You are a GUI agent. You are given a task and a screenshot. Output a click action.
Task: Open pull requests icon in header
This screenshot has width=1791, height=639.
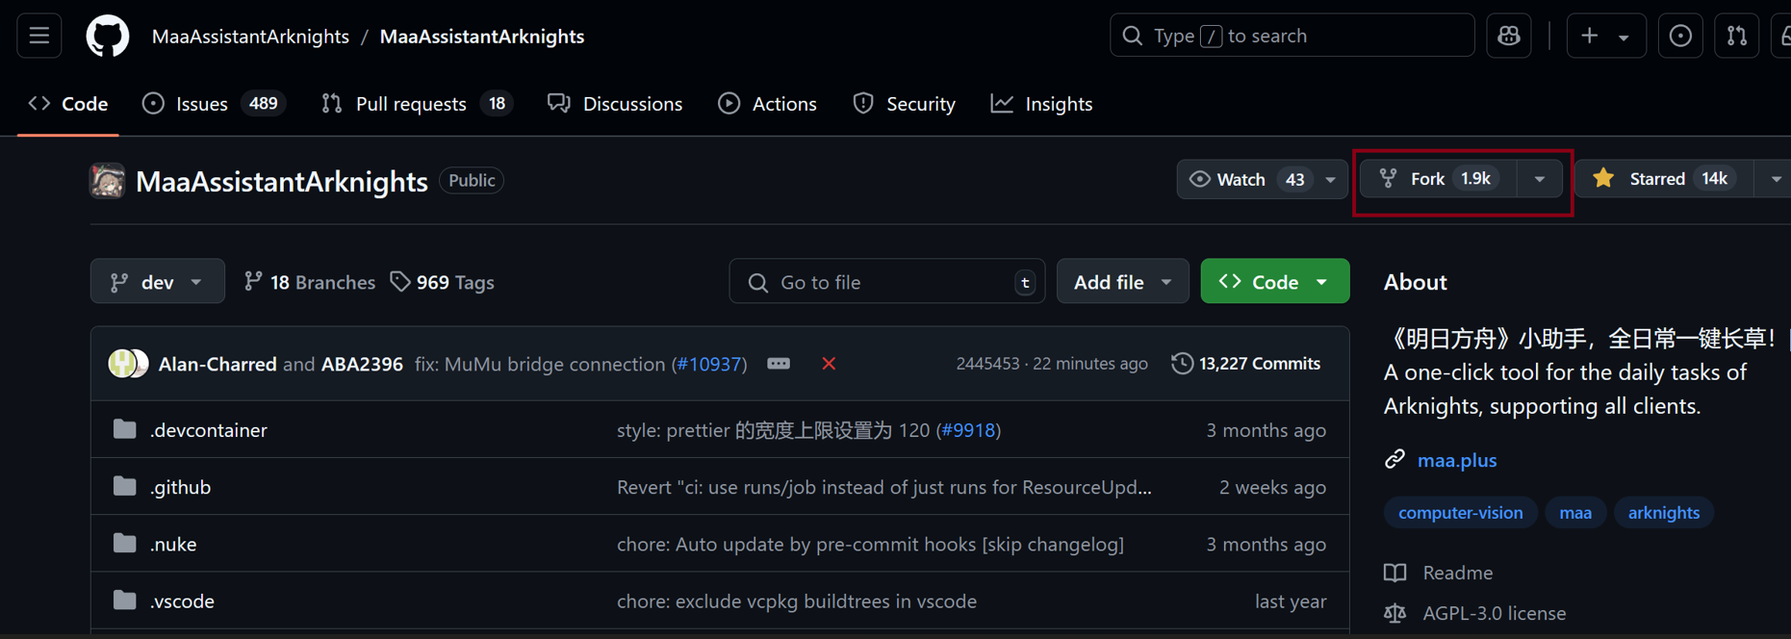[1737, 37]
